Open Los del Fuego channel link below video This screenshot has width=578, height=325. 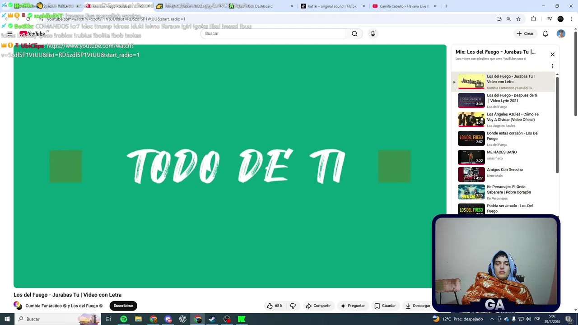(84, 306)
